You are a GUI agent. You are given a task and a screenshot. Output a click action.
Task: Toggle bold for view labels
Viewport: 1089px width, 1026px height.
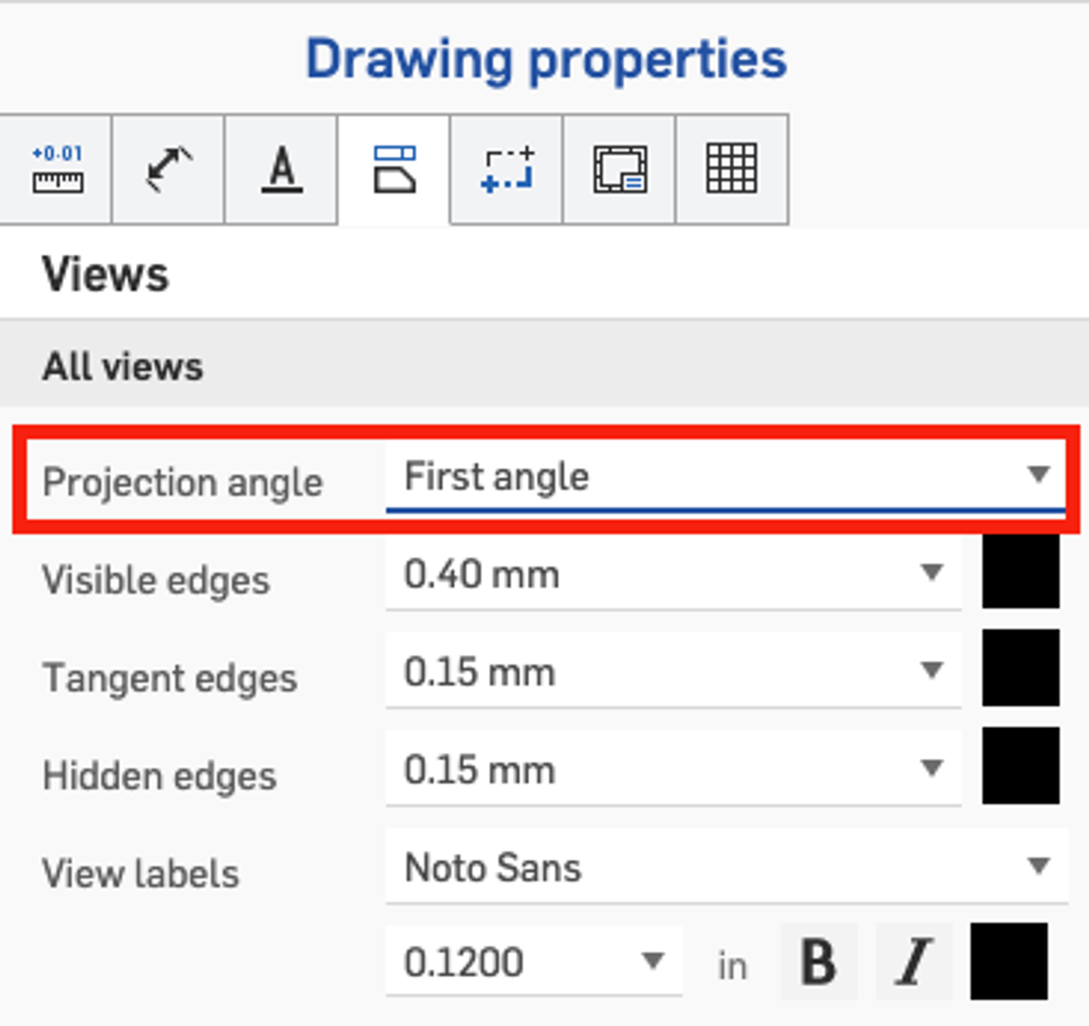[819, 961]
